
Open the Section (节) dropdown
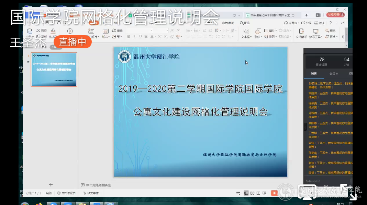tap(117, 37)
